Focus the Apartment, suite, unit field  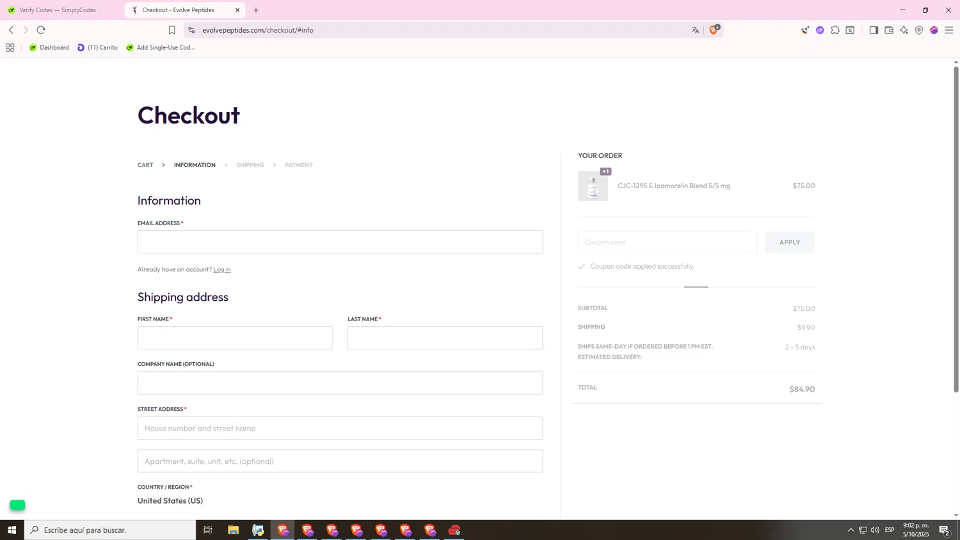(340, 461)
